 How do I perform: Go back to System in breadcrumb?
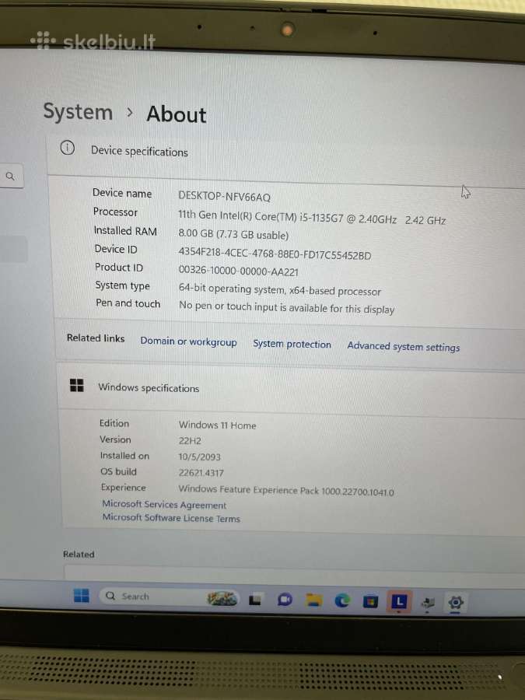[x=78, y=111]
